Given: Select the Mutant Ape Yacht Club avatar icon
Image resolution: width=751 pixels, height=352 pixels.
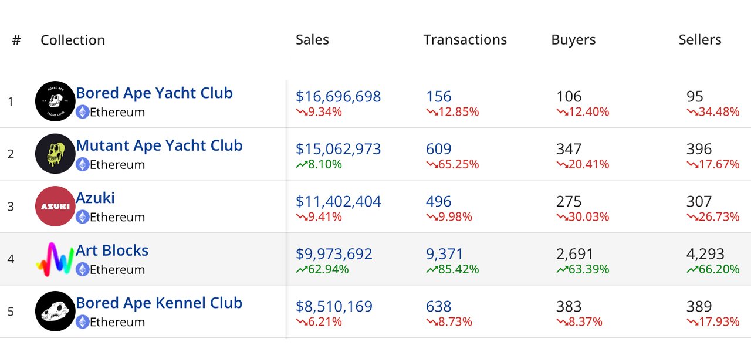Looking at the screenshot, I should pyautogui.click(x=55, y=154).
